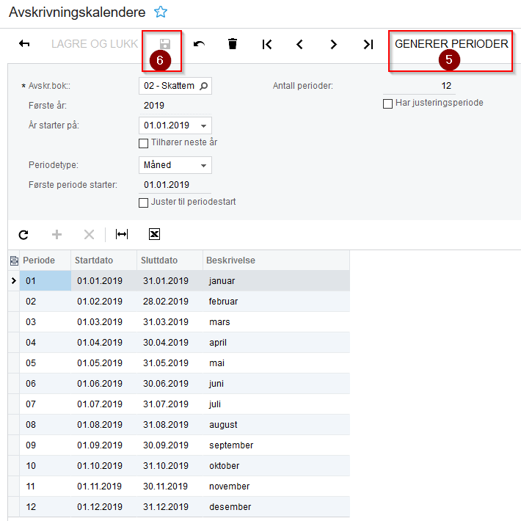
Task: Click description cell januar
Action: (x=276, y=281)
